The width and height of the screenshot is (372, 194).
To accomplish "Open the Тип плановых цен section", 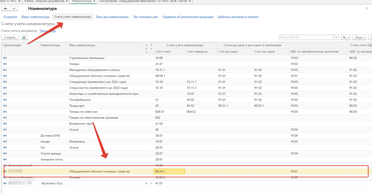I will point(145,17).
